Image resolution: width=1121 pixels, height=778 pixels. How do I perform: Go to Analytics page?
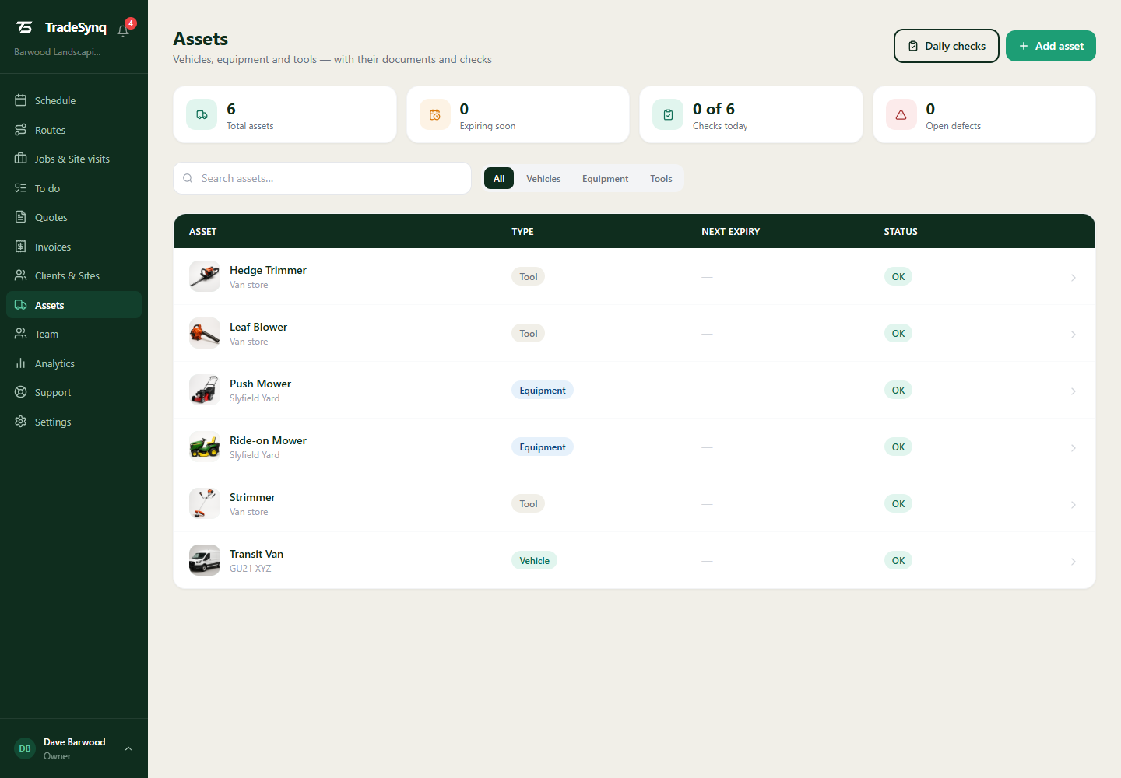pyautogui.click(x=74, y=363)
